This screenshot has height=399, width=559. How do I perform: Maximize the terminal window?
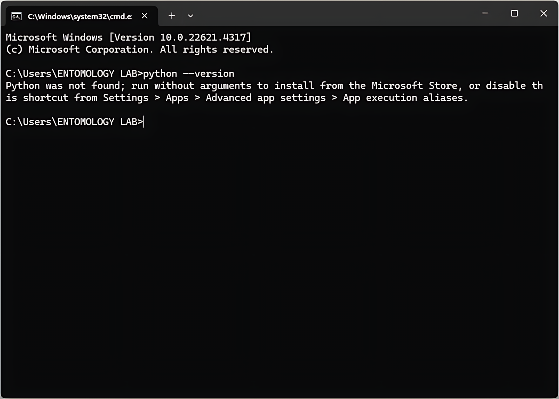514,14
